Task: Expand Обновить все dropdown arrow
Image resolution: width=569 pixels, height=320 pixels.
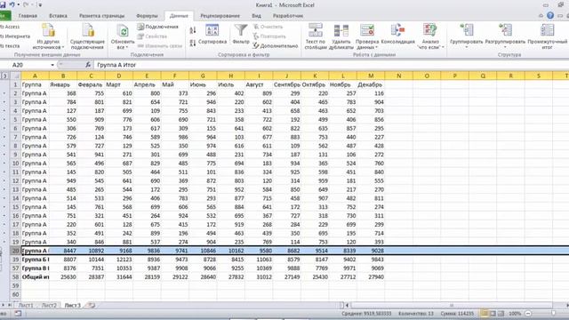Action: (x=126, y=47)
